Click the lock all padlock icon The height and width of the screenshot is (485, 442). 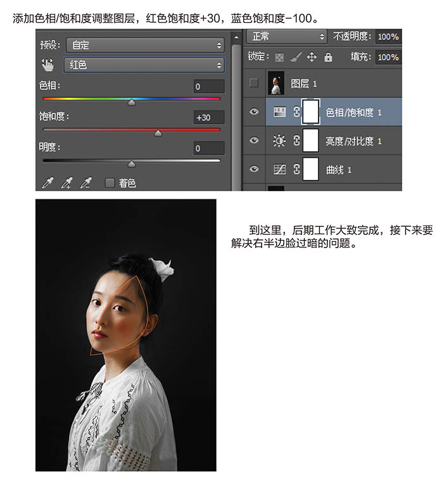coord(328,57)
